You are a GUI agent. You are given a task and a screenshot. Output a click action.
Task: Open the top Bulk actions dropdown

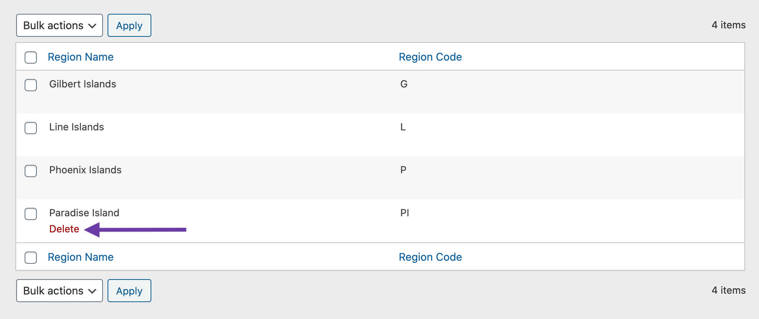(x=59, y=25)
